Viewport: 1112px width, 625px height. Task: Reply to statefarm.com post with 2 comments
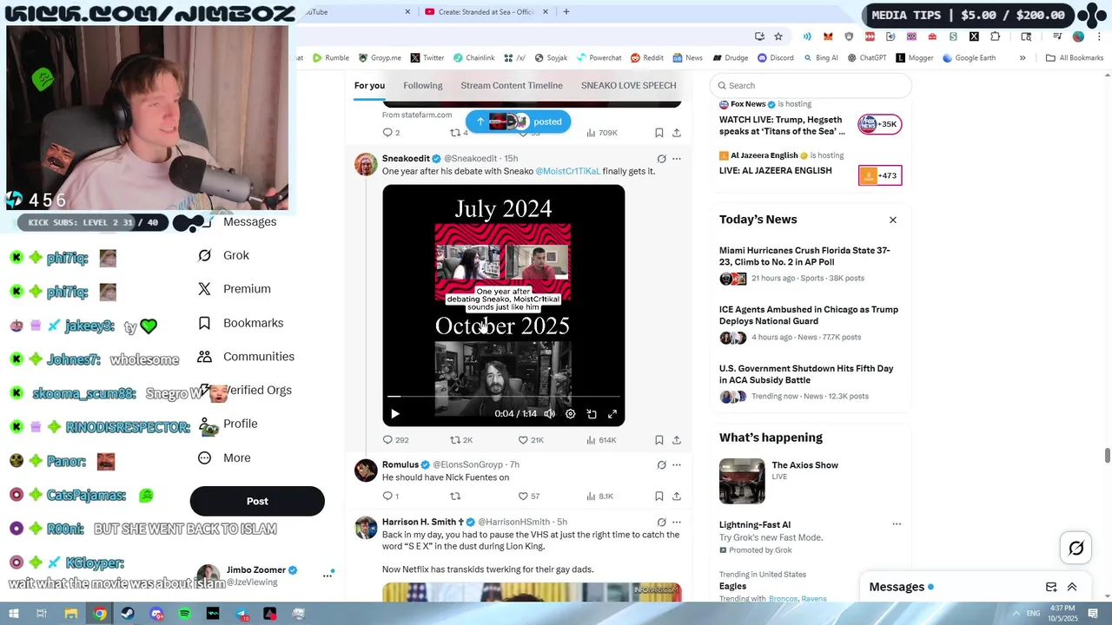click(391, 133)
